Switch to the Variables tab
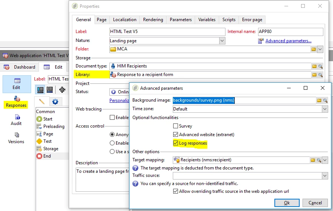The image size is (333, 211). 207,20
